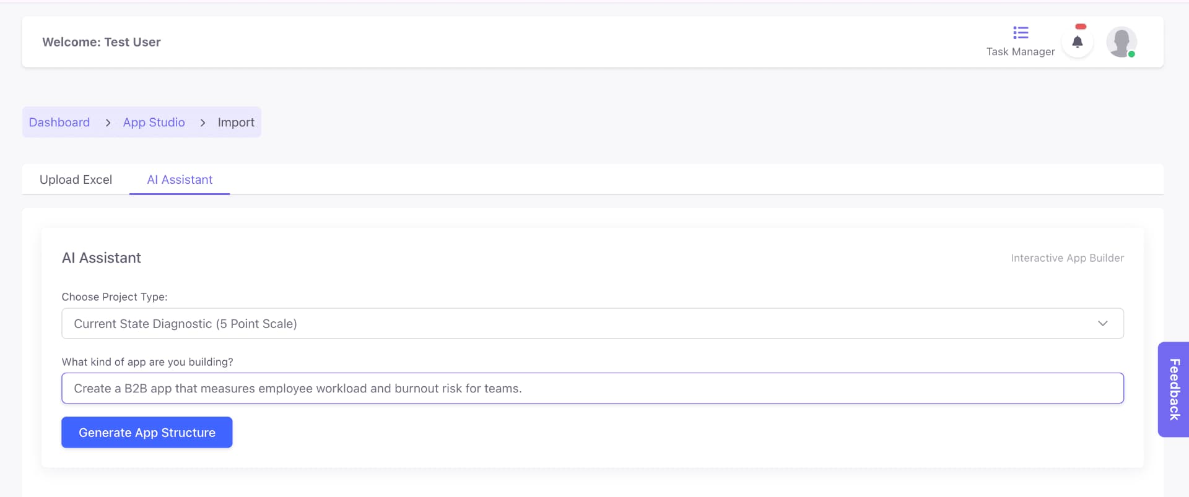
Task: Click the Welcome: Test User header
Action: [102, 42]
